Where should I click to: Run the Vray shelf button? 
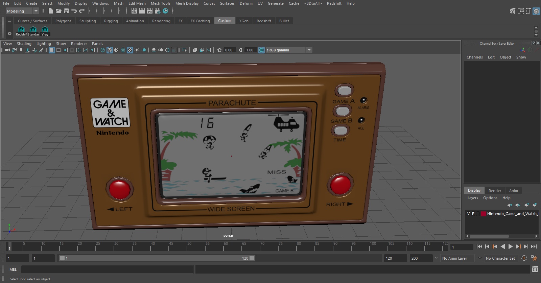point(45,31)
